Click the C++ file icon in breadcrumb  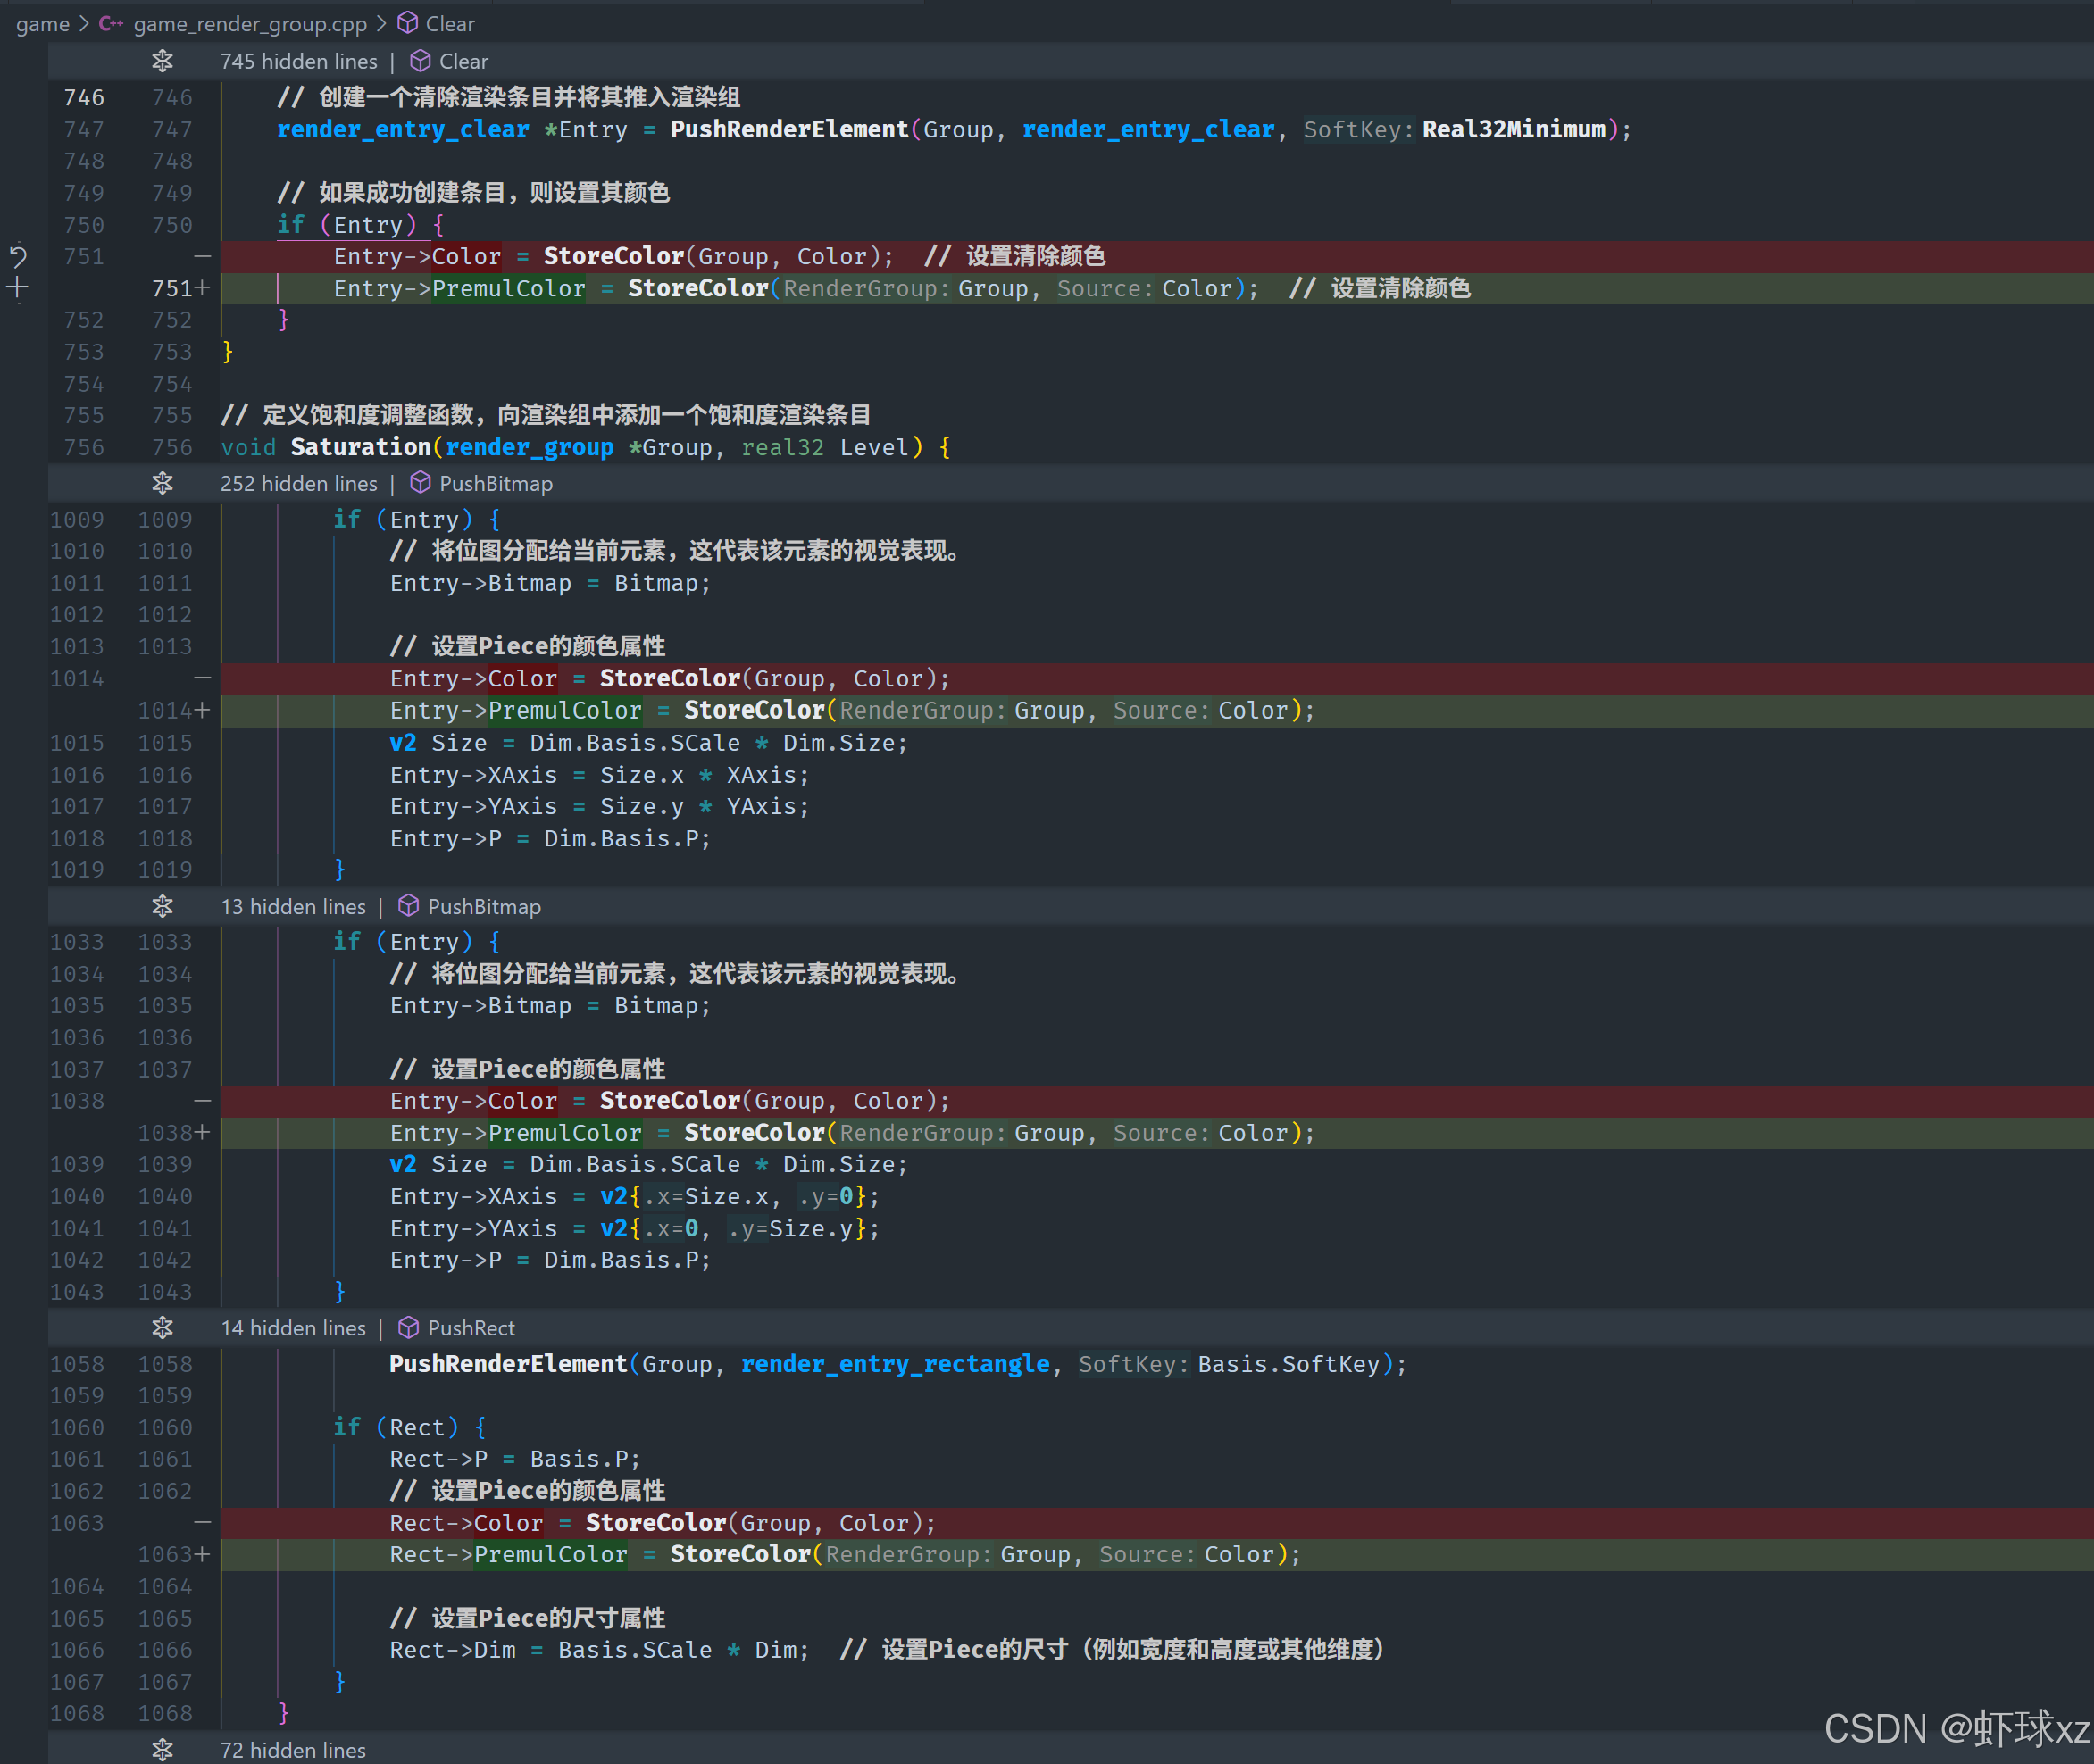tap(110, 23)
